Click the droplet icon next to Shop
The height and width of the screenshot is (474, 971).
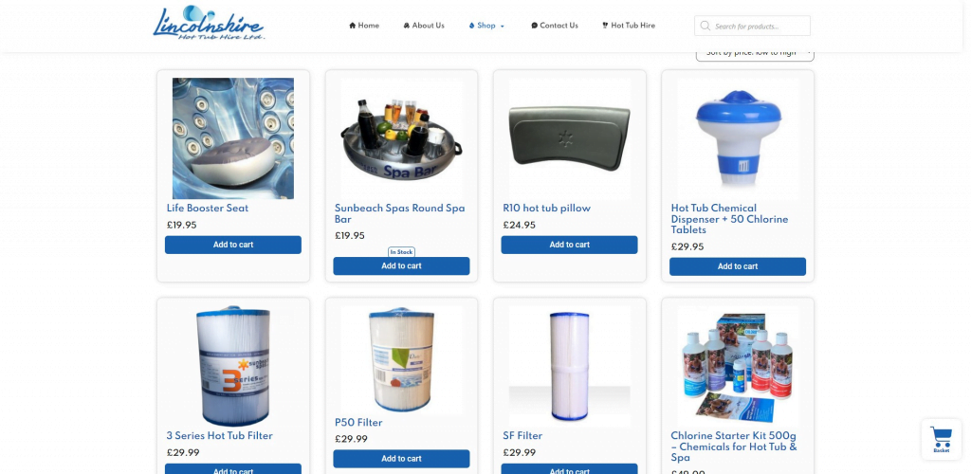(x=472, y=26)
